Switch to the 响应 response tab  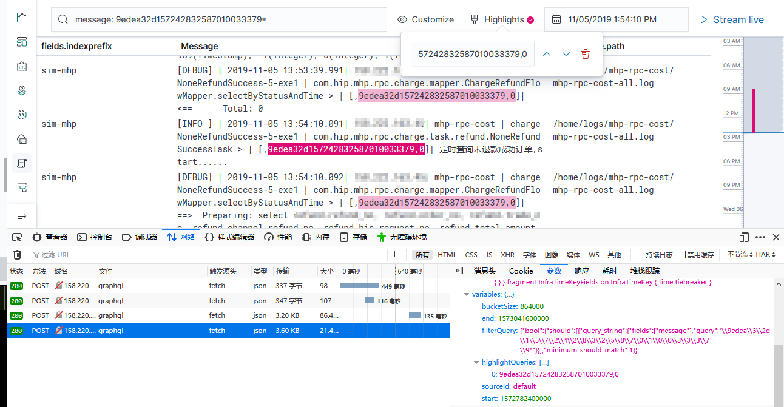coord(582,271)
